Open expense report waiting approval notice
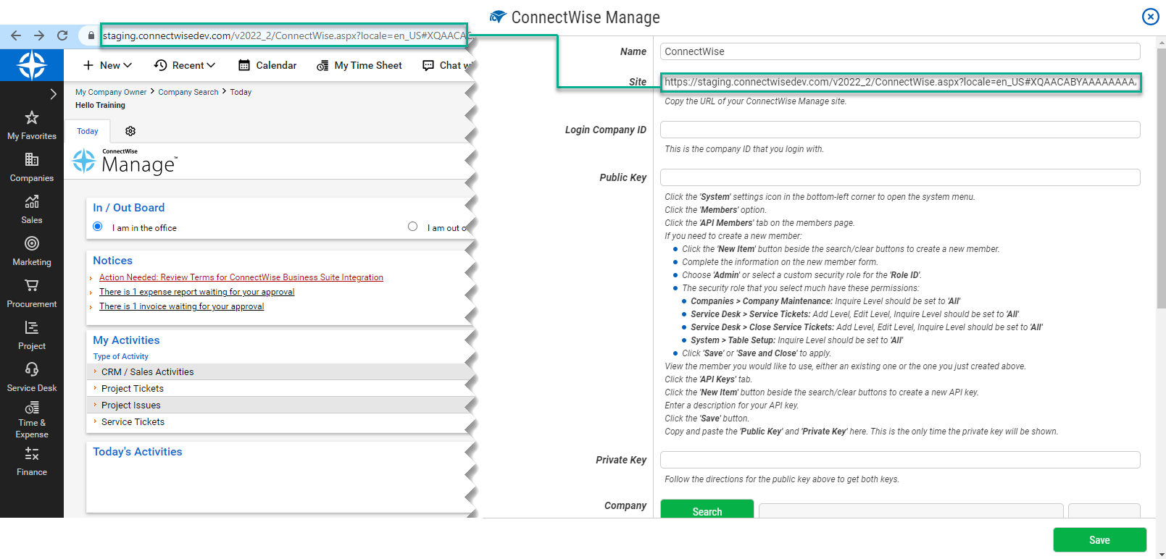The height and width of the screenshot is (559, 1166). point(197,292)
